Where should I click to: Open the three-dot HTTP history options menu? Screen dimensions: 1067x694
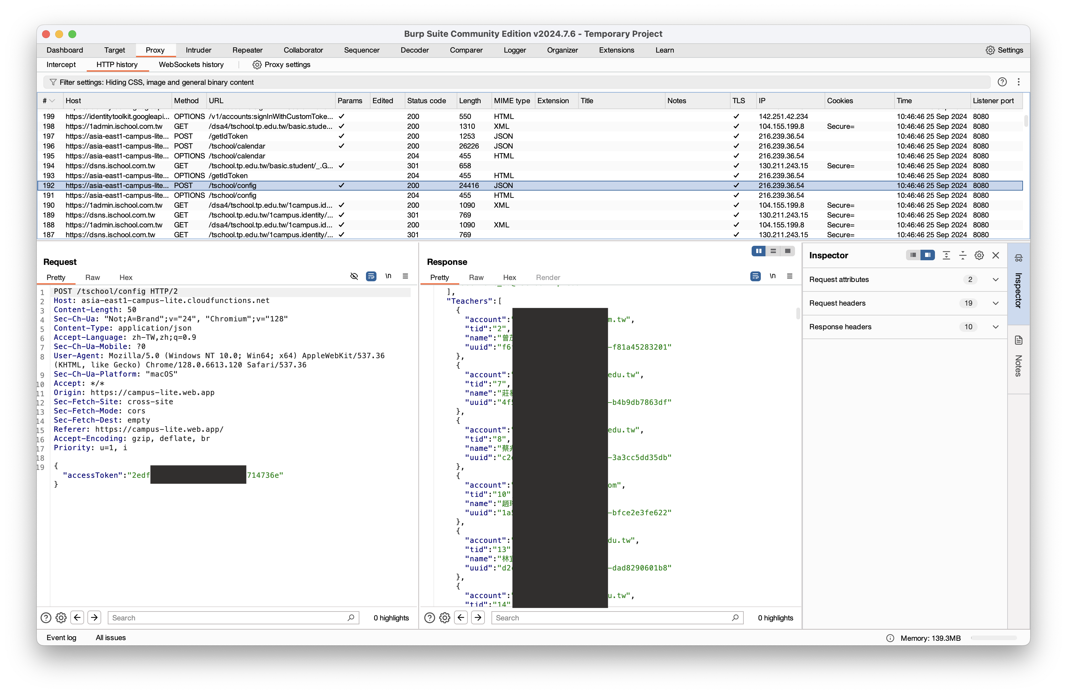click(x=1019, y=82)
